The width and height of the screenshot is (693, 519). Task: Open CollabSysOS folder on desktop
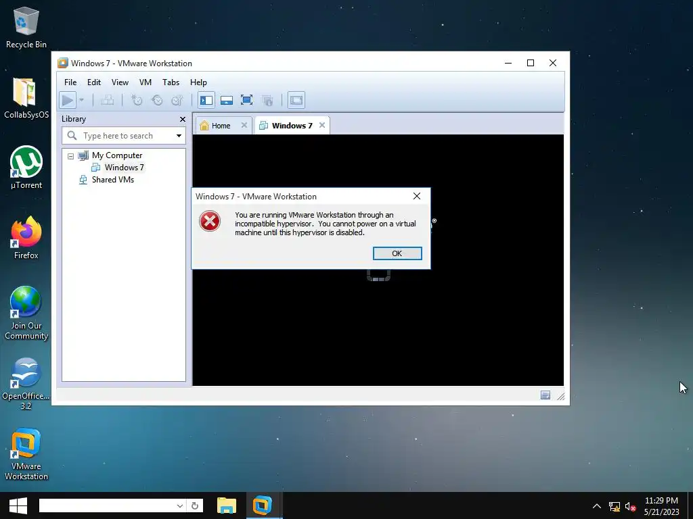(x=26, y=99)
